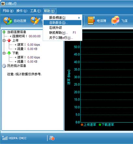The height and width of the screenshot is (144, 133).
Task: Click the green 下载速率 legend swatch
Action: pyautogui.click(x=100, y=124)
